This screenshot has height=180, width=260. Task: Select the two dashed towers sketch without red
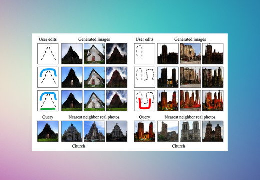pyautogui.click(x=145, y=77)
